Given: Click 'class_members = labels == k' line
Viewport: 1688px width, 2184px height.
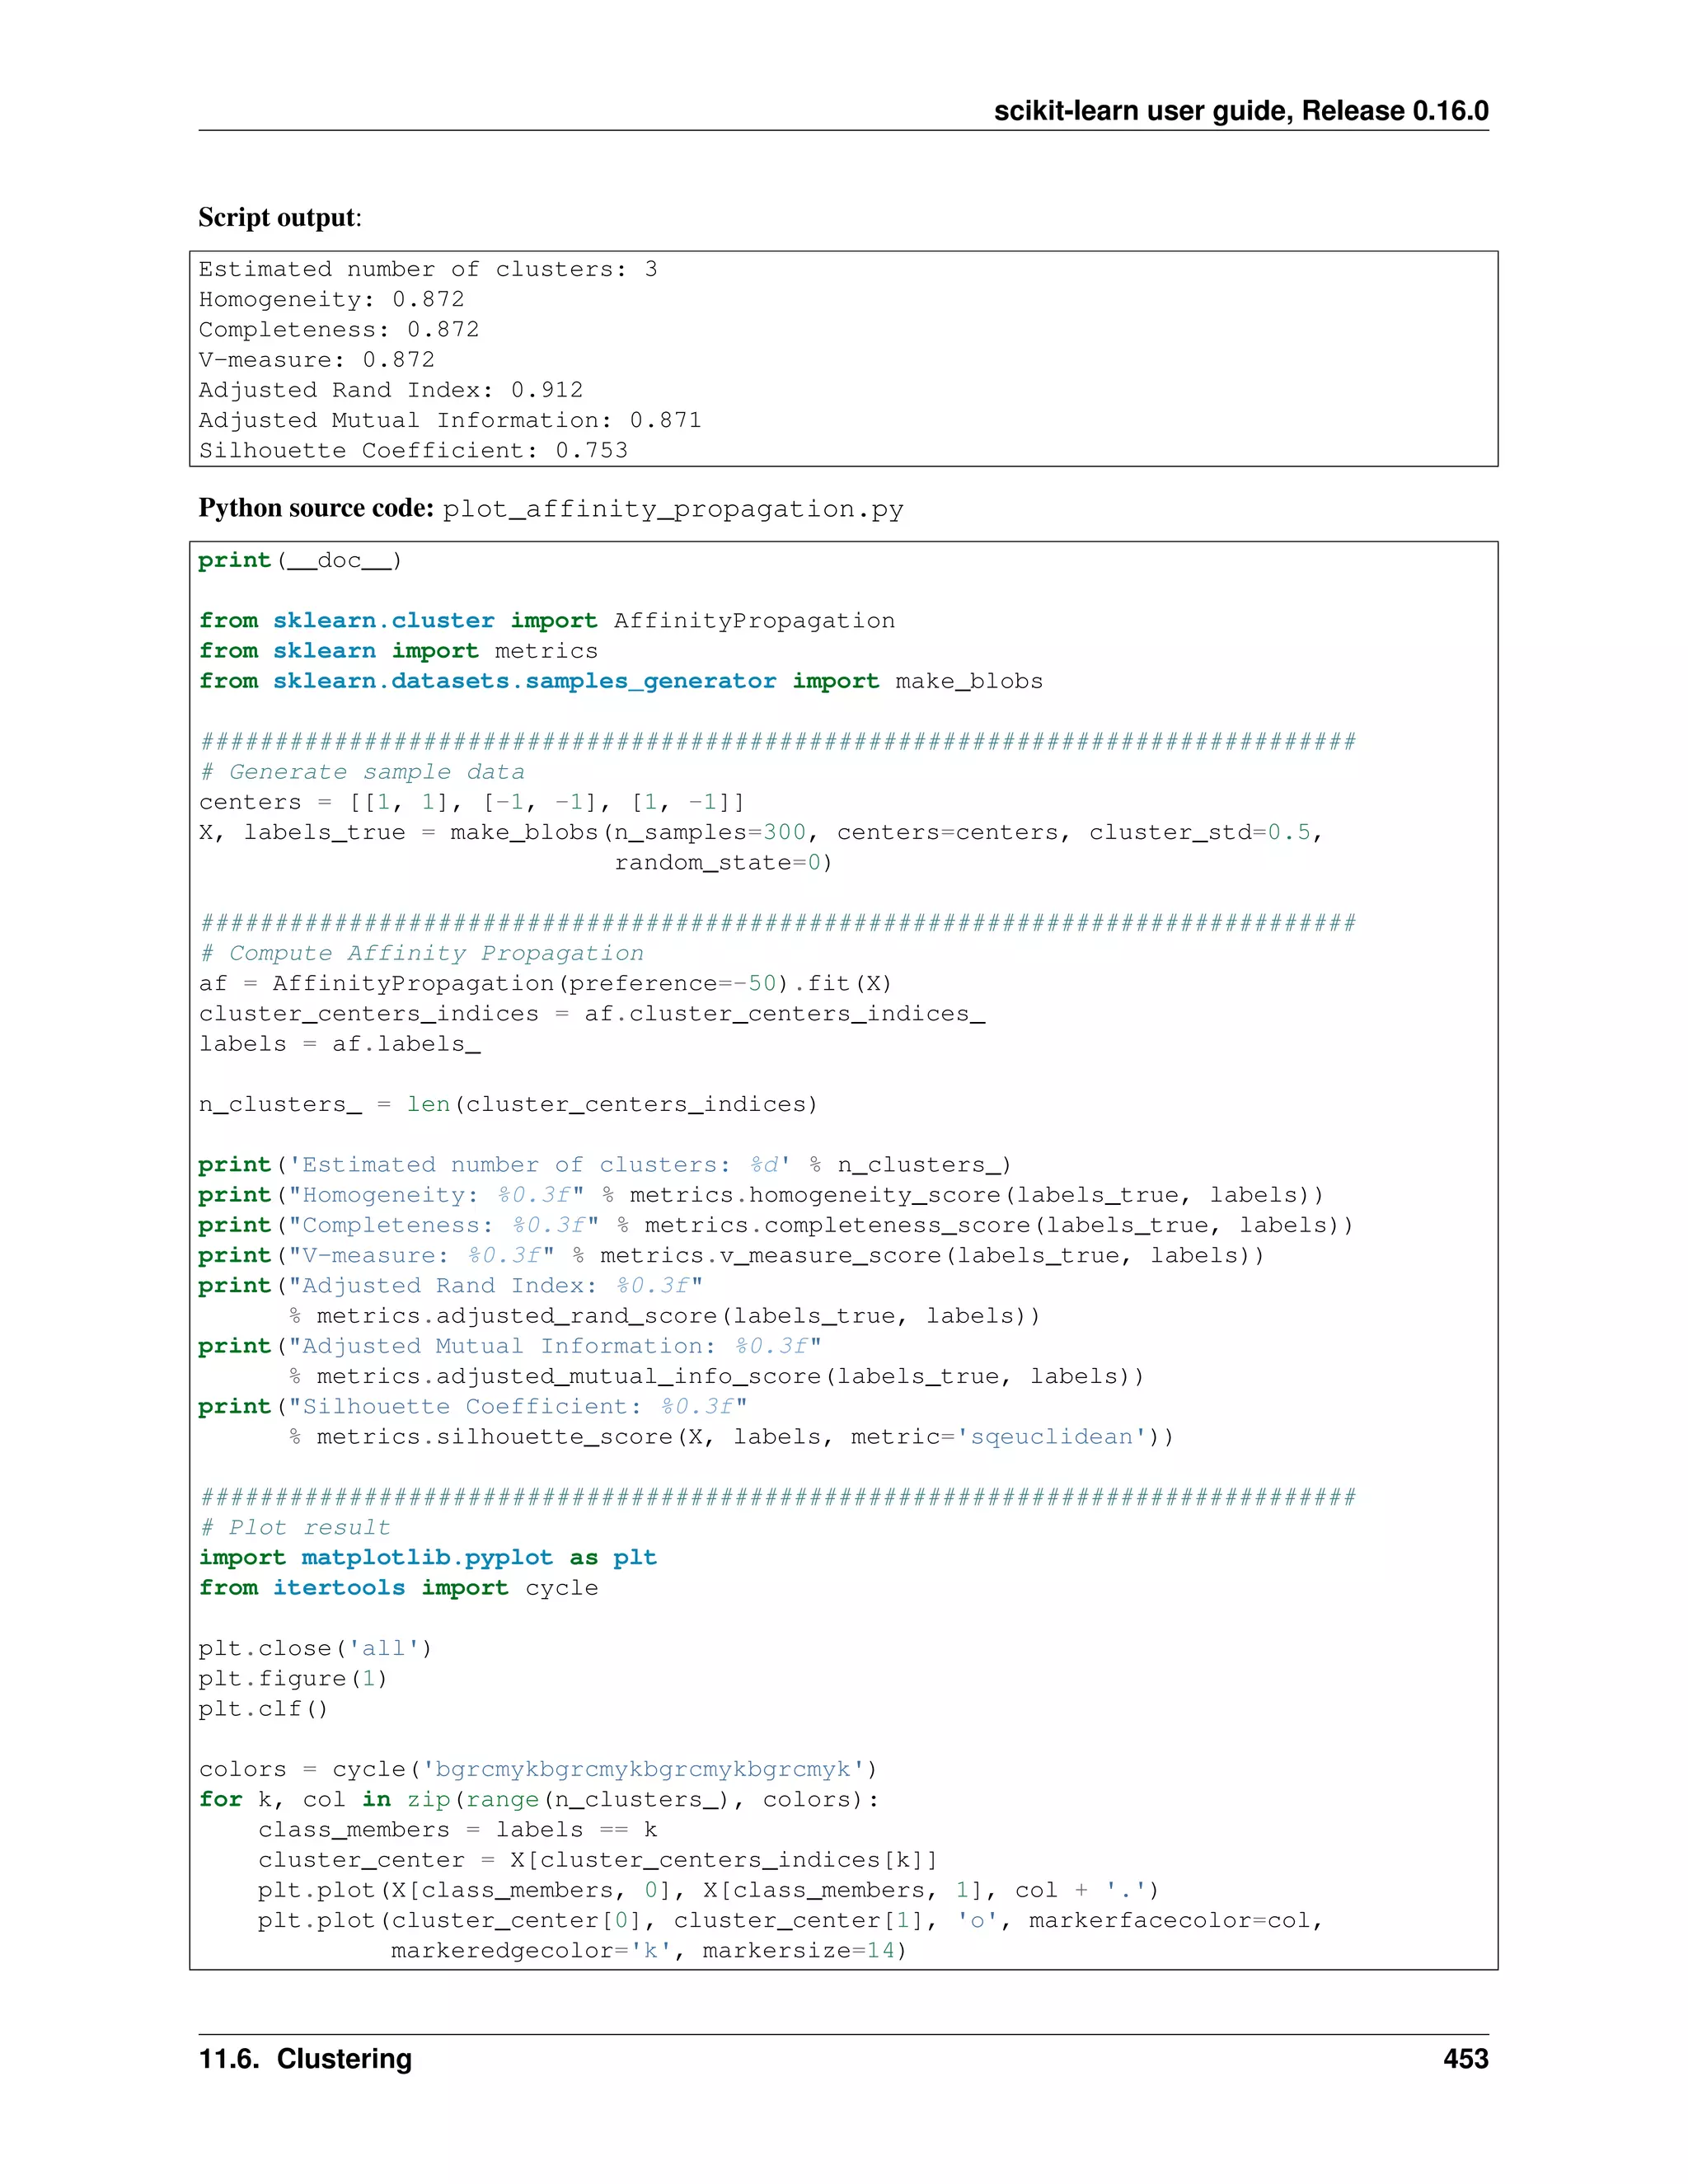Looking at the screenshot, I should (458, 1829).
